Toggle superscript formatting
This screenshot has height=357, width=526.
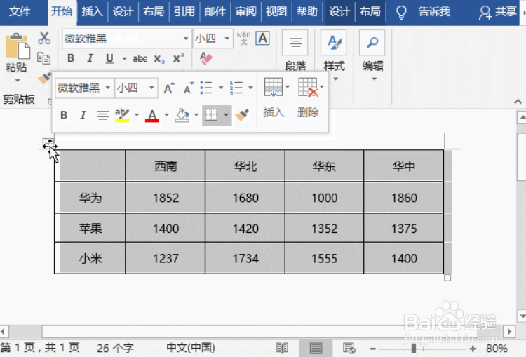coord(178,58)
